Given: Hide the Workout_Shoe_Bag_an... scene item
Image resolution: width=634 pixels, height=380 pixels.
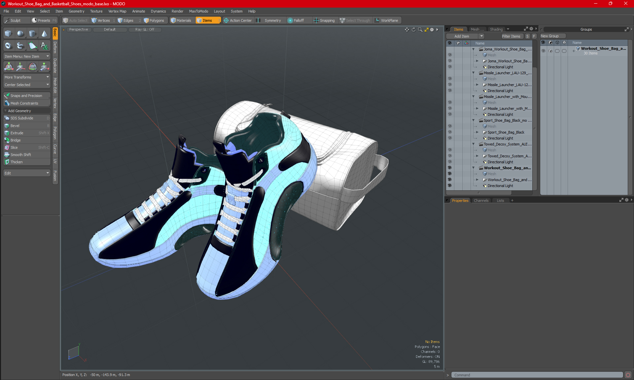Looking at the screenshot, I should coord(450,168).
